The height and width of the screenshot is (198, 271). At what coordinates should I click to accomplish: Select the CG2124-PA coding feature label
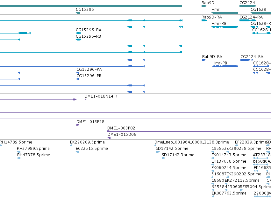252,57
